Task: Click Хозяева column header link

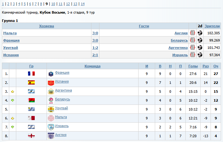Action: pyautogui.click(x=47, y=26)
